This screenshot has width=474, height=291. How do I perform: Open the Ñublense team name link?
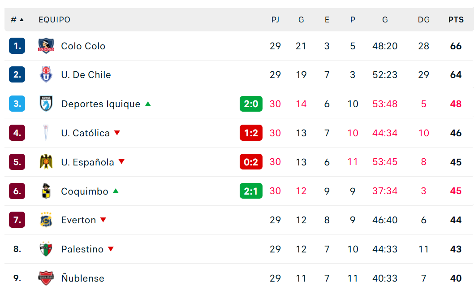click(x=82, y=278)
